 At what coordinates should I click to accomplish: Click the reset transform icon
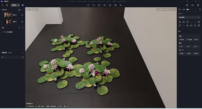pos(180,25)
